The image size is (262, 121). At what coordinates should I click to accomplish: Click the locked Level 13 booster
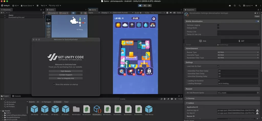point(149,71)
